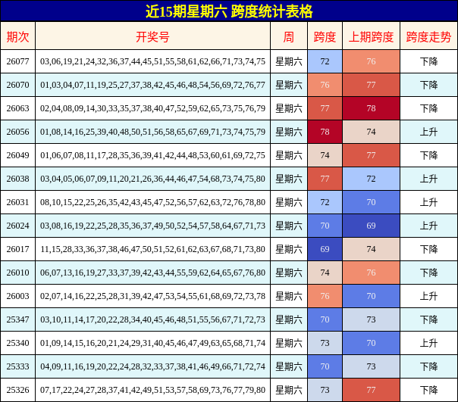Click winning numbers of issue 26017
This screenshot has height=402, width=458.
coord(152,249)
